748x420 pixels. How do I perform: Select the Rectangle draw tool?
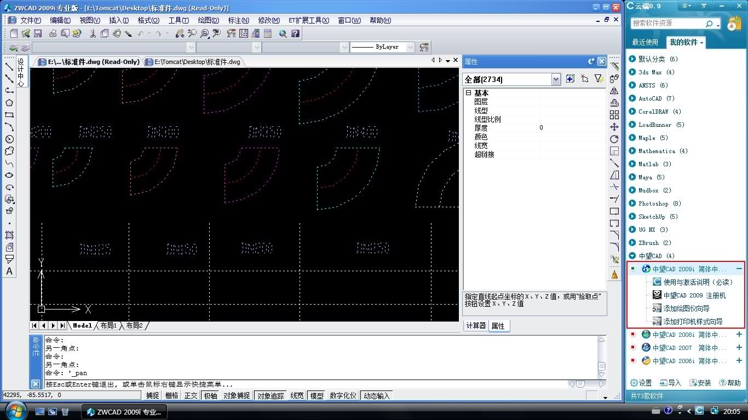(9, 115)
